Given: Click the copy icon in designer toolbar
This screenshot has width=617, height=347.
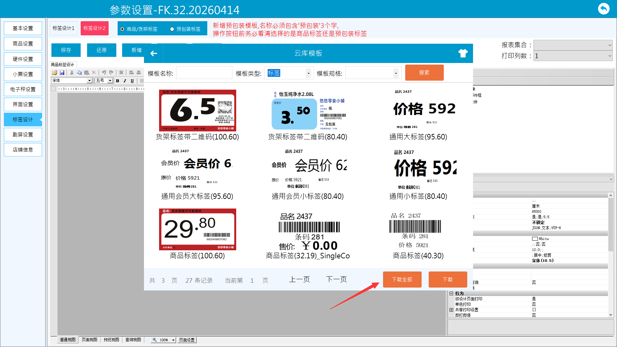Looking at the screenshot, I should (x=79, y=73).
